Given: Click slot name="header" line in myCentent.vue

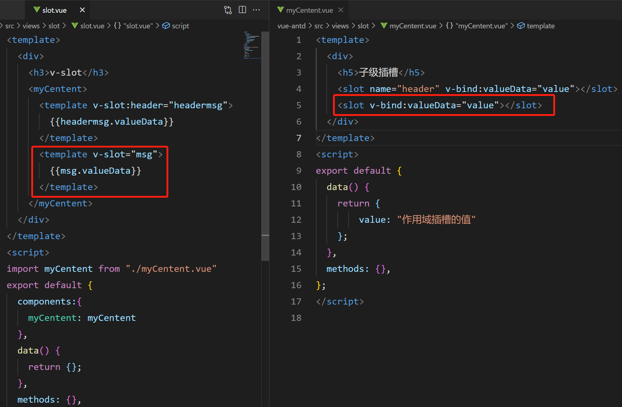Looking at the screenshot, I should pyautogui.click(x=477, y=89).
